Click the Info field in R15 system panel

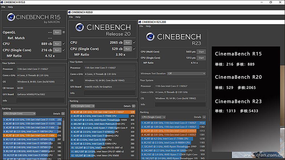coord(40,101)
